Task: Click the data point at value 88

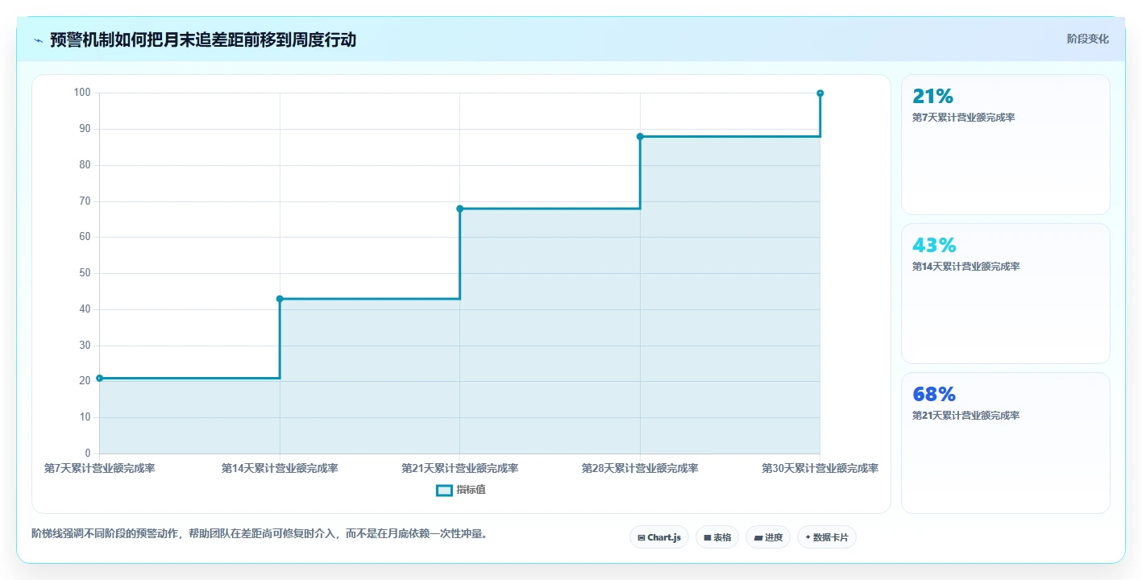Action: click(640, 136)
